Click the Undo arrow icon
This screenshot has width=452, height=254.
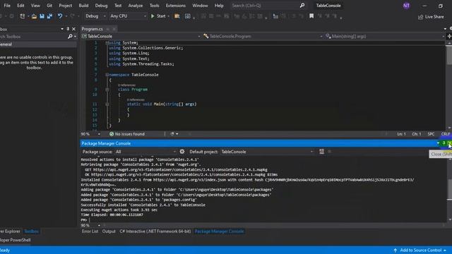point(59,16)
